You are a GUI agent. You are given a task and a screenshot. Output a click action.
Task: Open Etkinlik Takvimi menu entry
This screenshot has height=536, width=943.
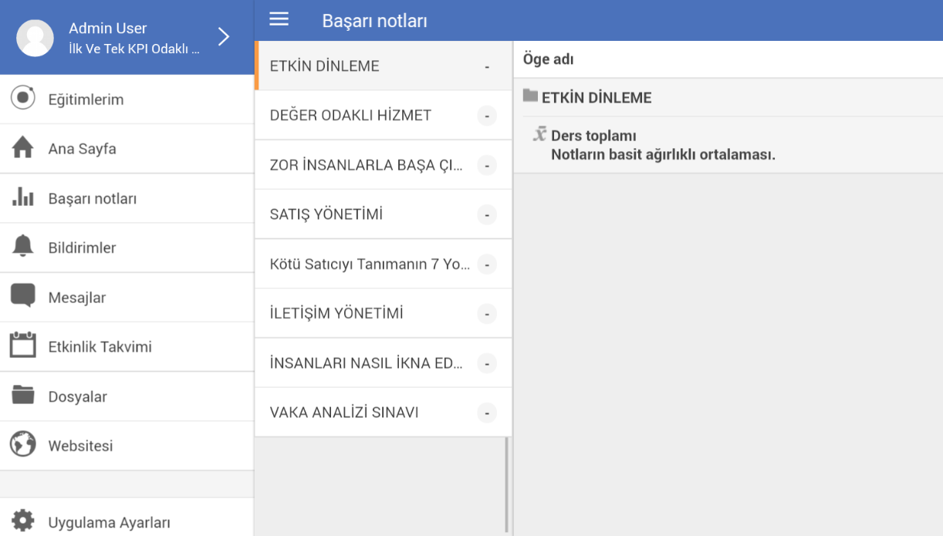click(127, 346)
